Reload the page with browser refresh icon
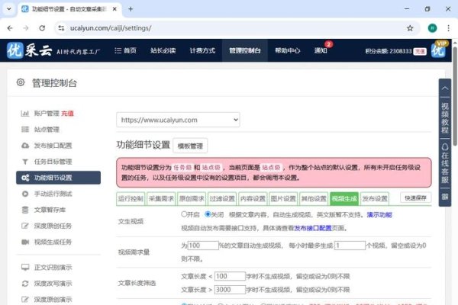 [42, 28]
